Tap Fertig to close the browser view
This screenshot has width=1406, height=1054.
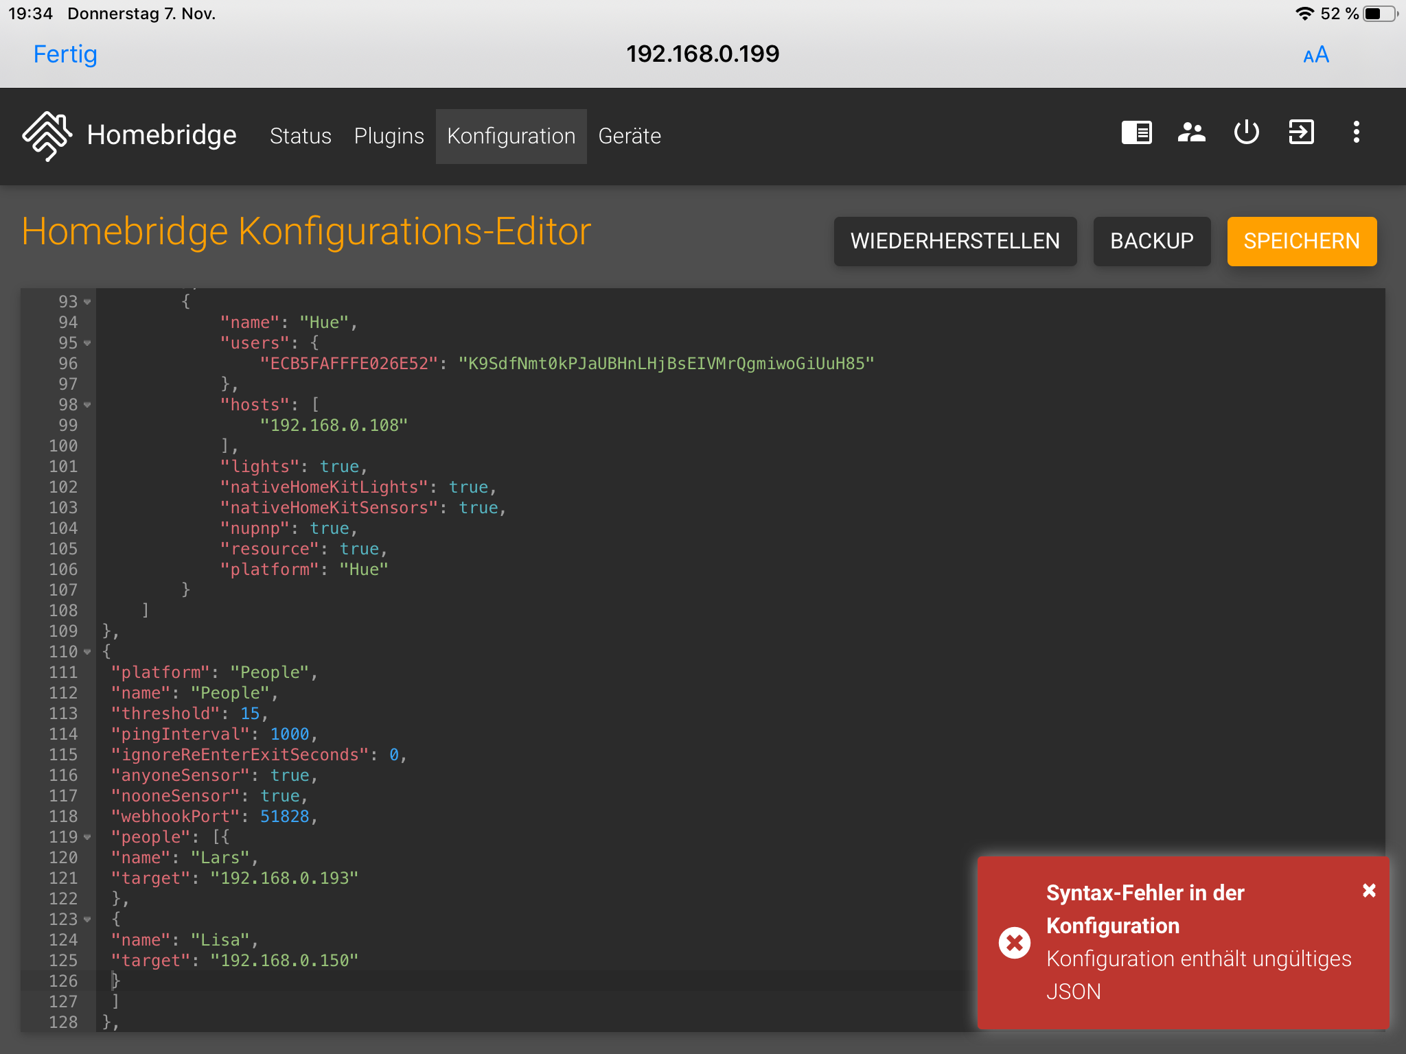pyautogui.click(x=65, y=54)
